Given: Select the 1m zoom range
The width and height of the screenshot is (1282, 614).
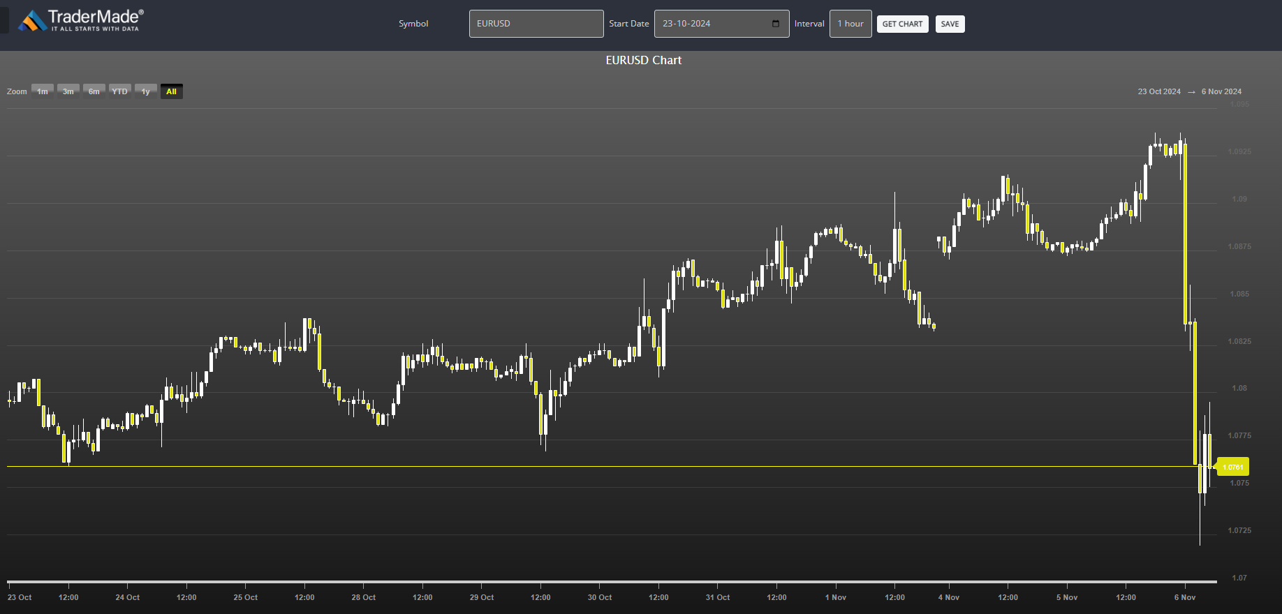Looking at the screenshot, I should tap(43, 91).
